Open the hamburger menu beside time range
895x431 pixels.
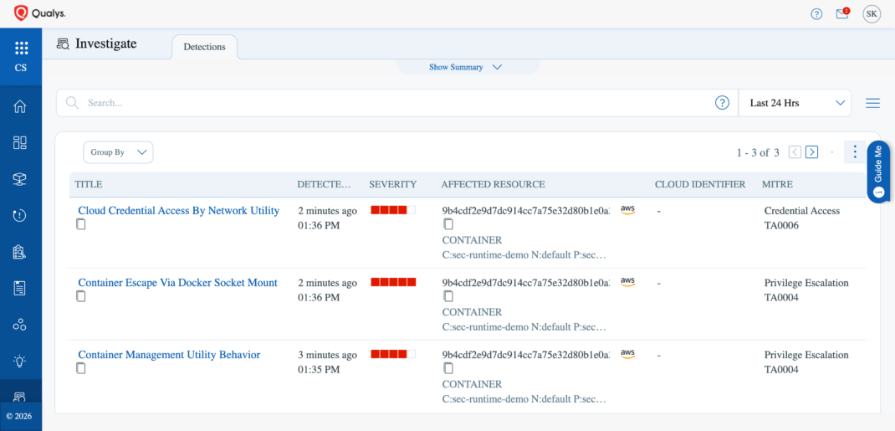pyautogui.click(x=872, y=103)
